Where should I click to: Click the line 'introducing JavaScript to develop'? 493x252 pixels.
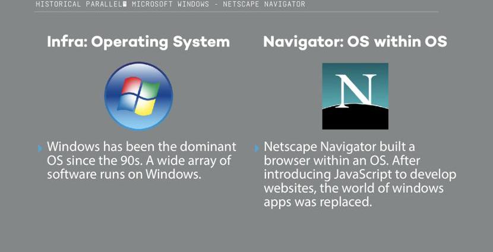coord(360,175)
